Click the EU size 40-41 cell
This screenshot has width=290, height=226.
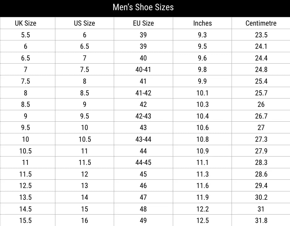[143, 70]
